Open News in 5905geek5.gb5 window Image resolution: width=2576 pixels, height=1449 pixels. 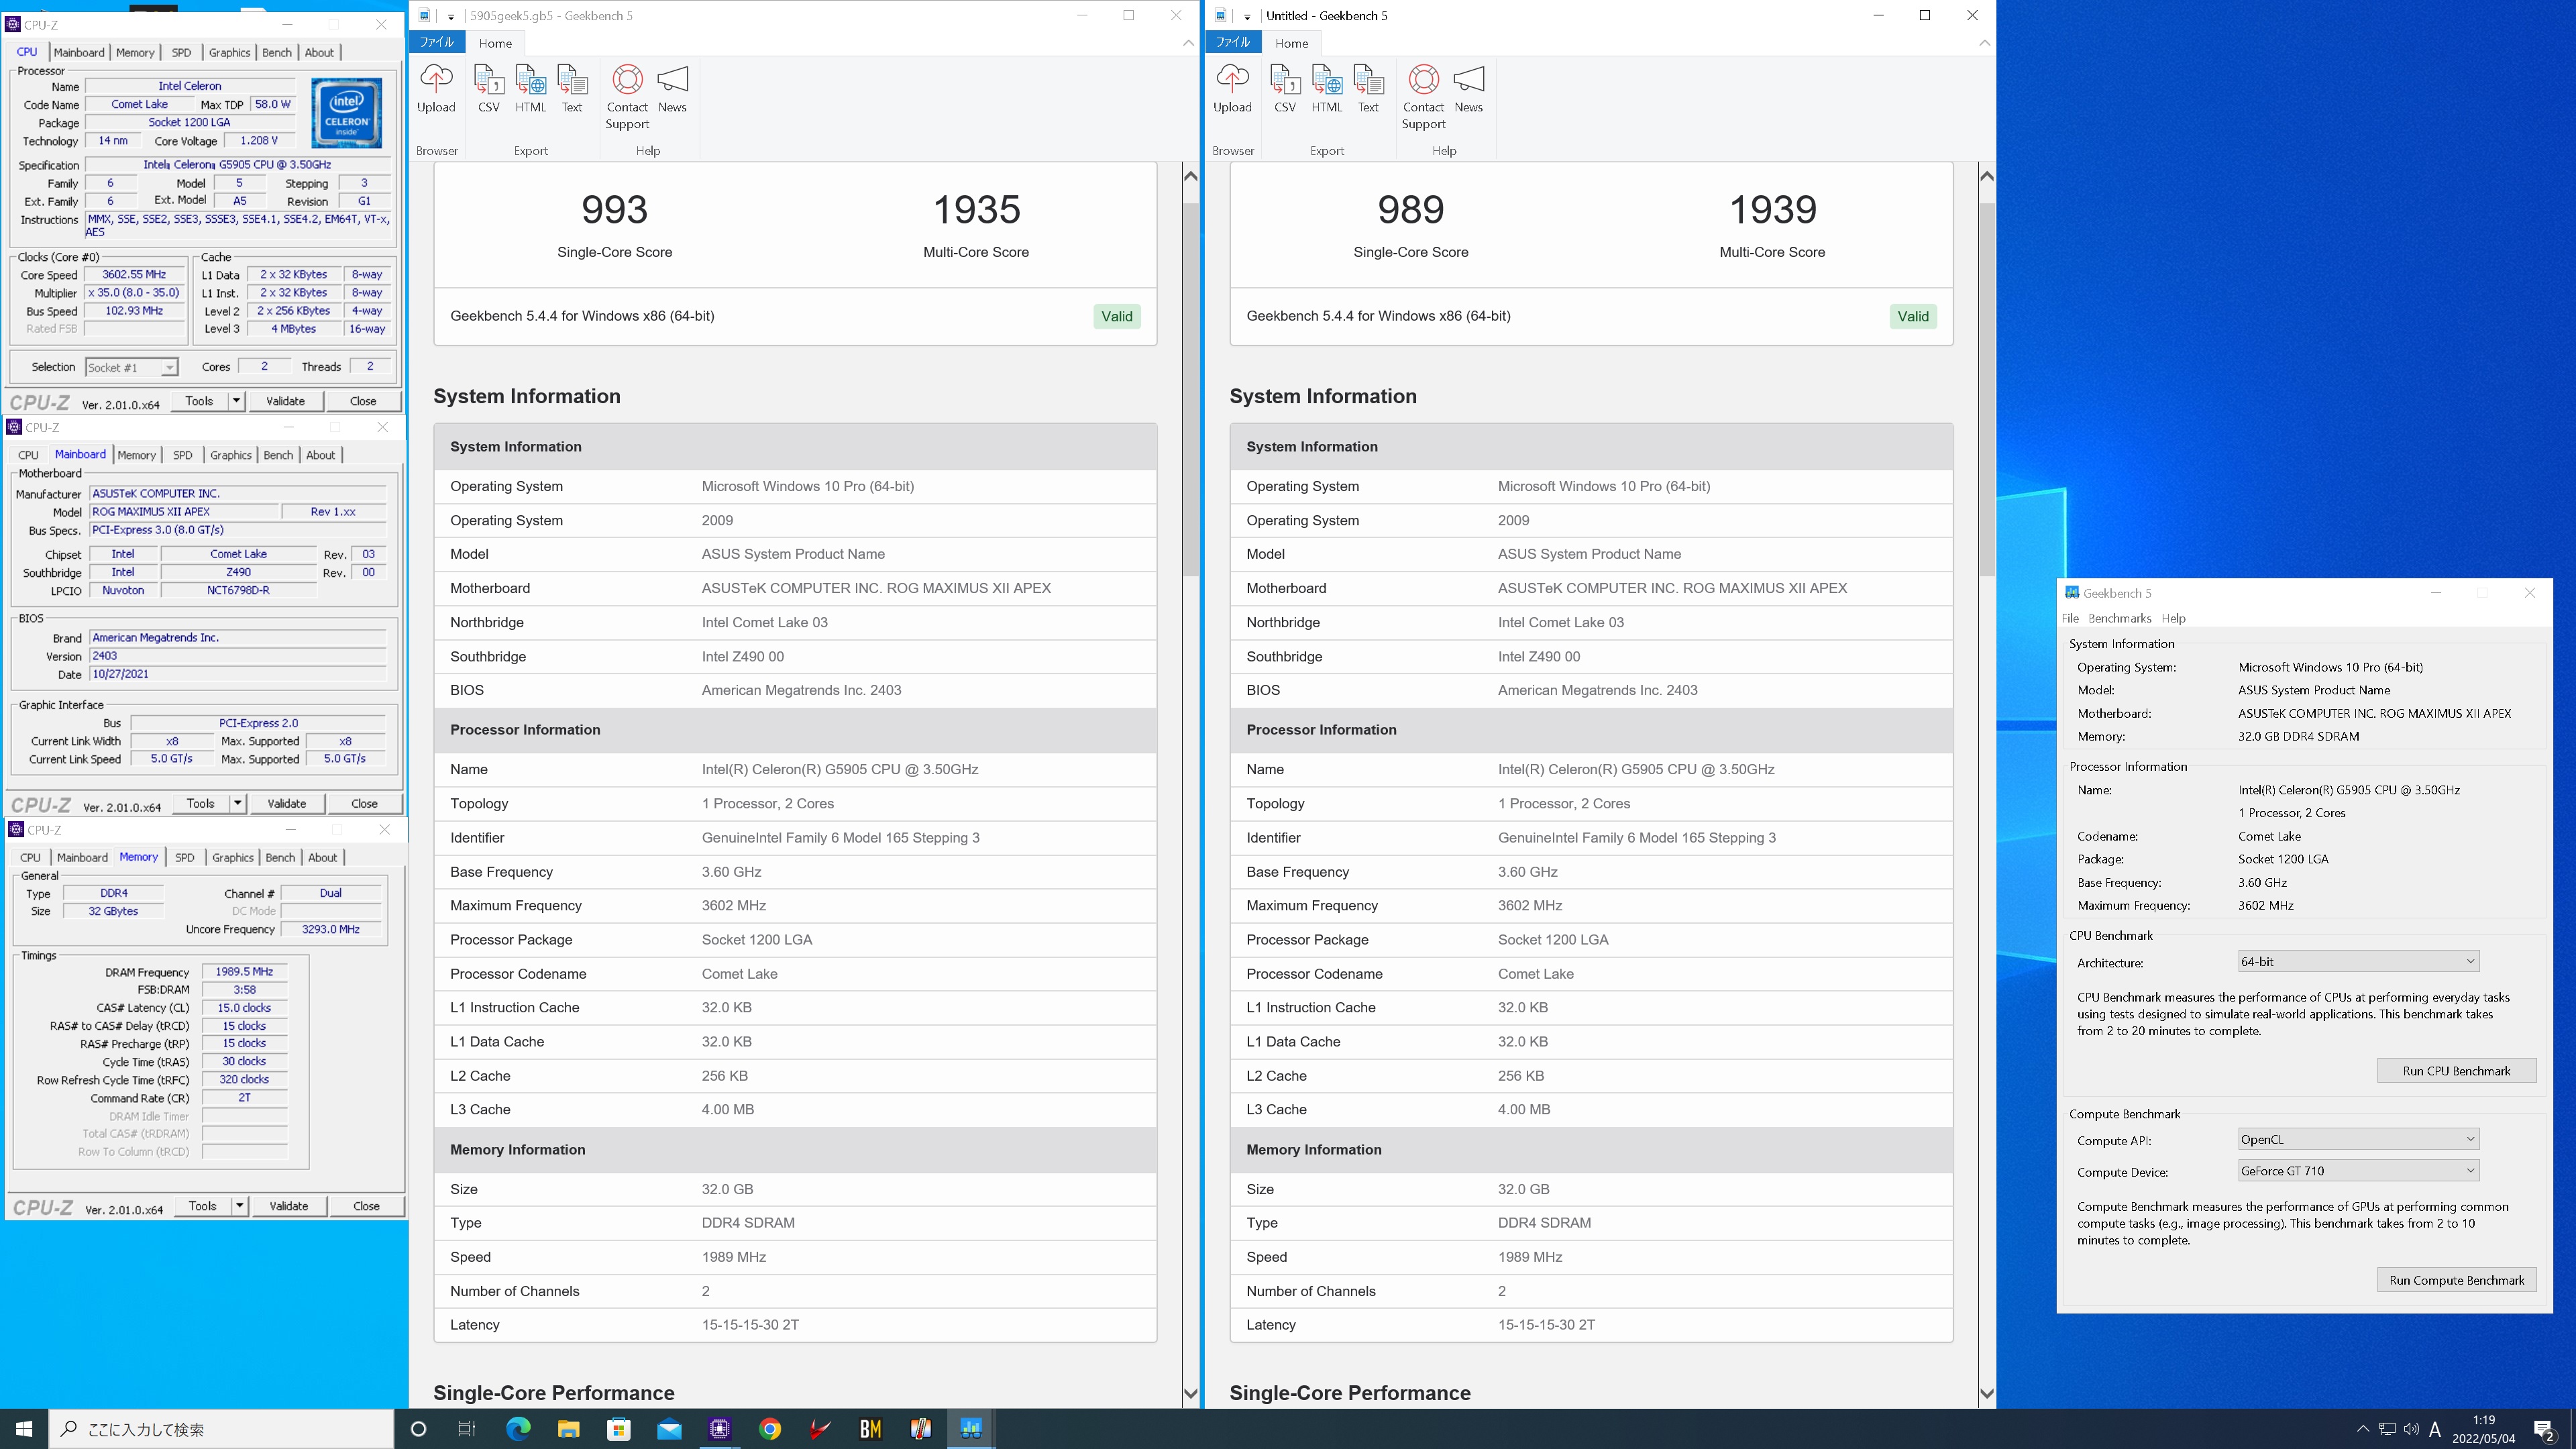[x=672, y=89]
